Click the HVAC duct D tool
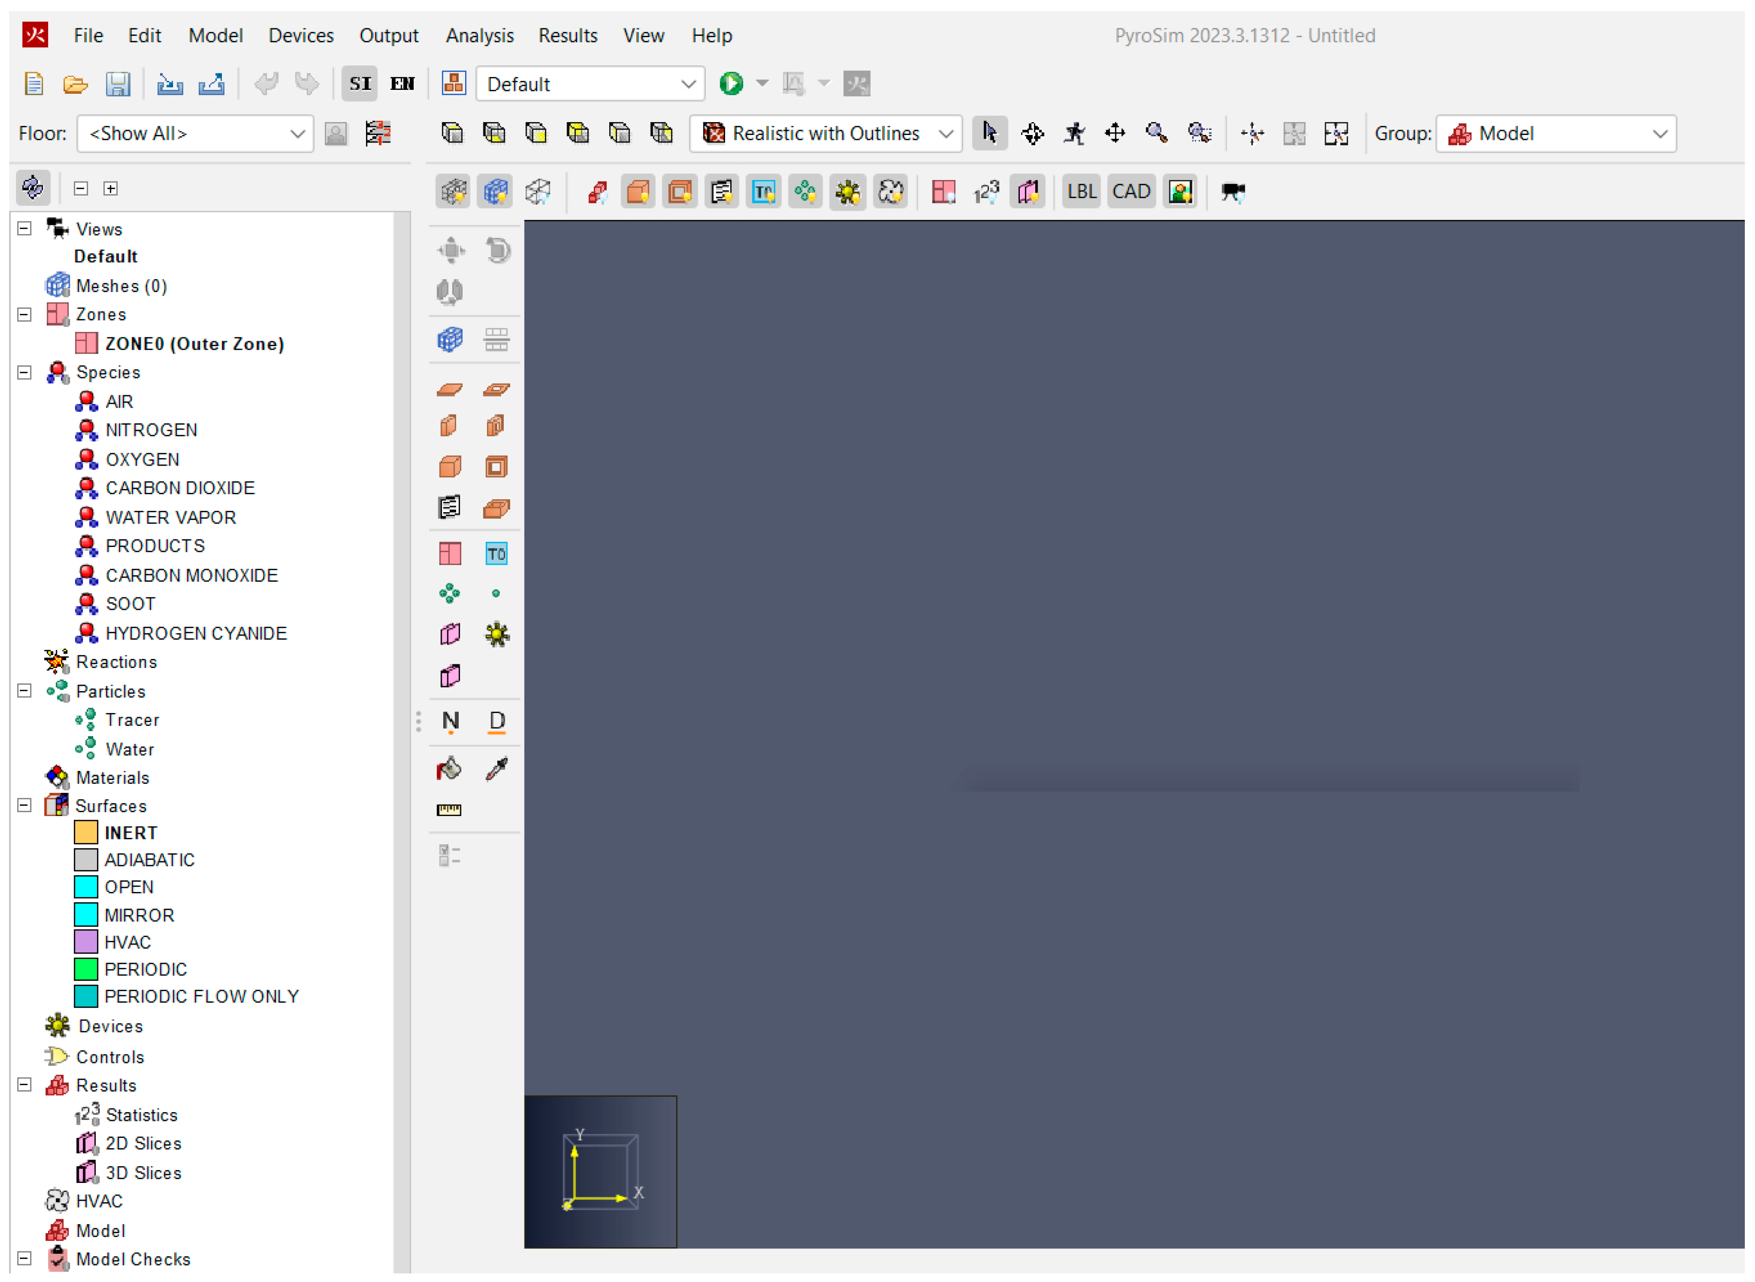This screenshot has height=1282, width=1755. pos(497,722)
